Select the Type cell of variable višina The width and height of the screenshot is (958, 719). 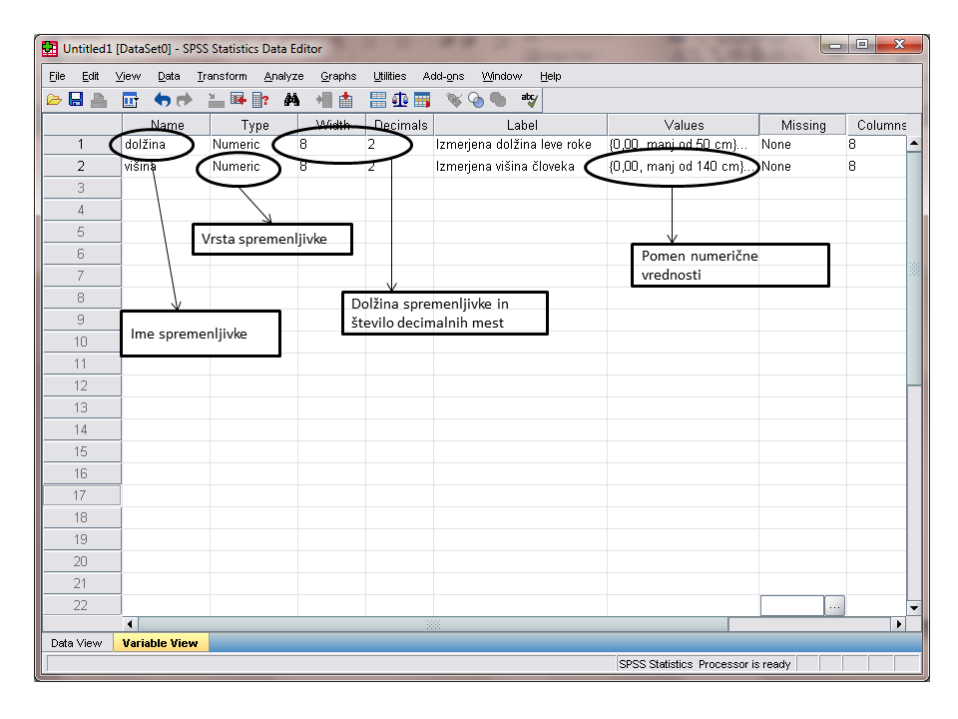[x=253, y=167]
